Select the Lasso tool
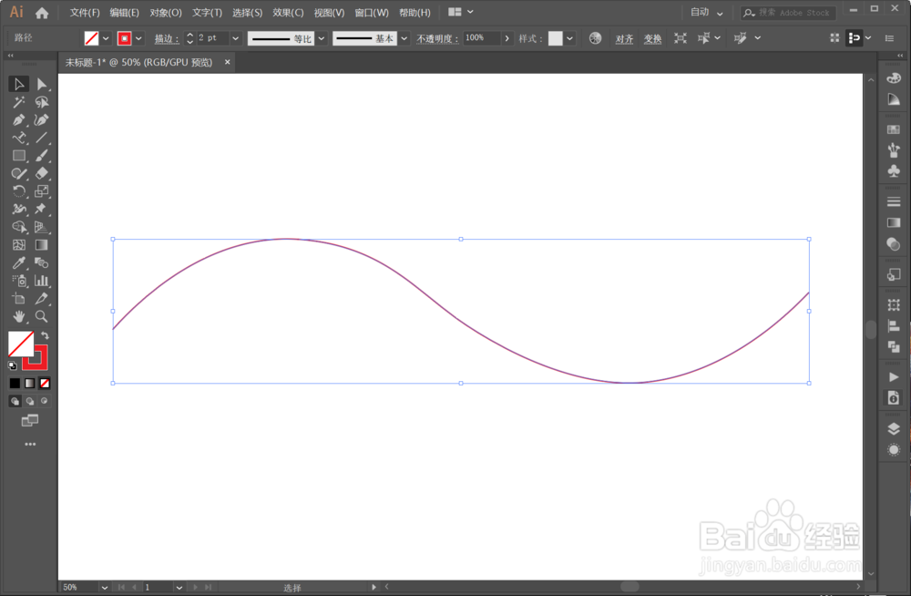This screenshot has height=596, width=911. pos(41,102)
